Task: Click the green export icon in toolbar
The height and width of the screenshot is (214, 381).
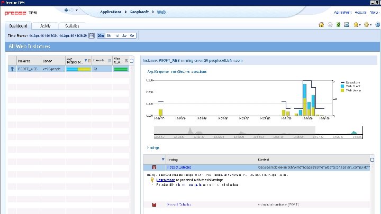Action: [x=338, y=24]
